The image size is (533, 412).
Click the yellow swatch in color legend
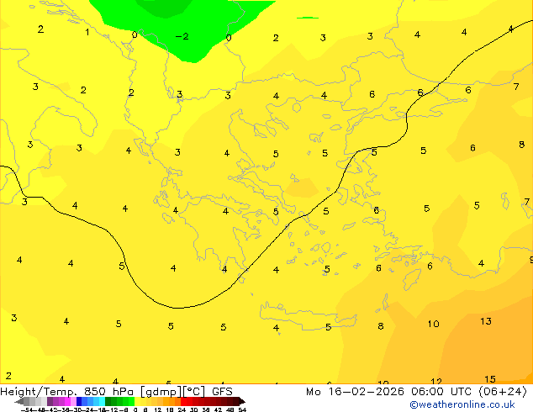click(137, 402)
